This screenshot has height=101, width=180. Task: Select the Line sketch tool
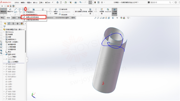[15, 9]
